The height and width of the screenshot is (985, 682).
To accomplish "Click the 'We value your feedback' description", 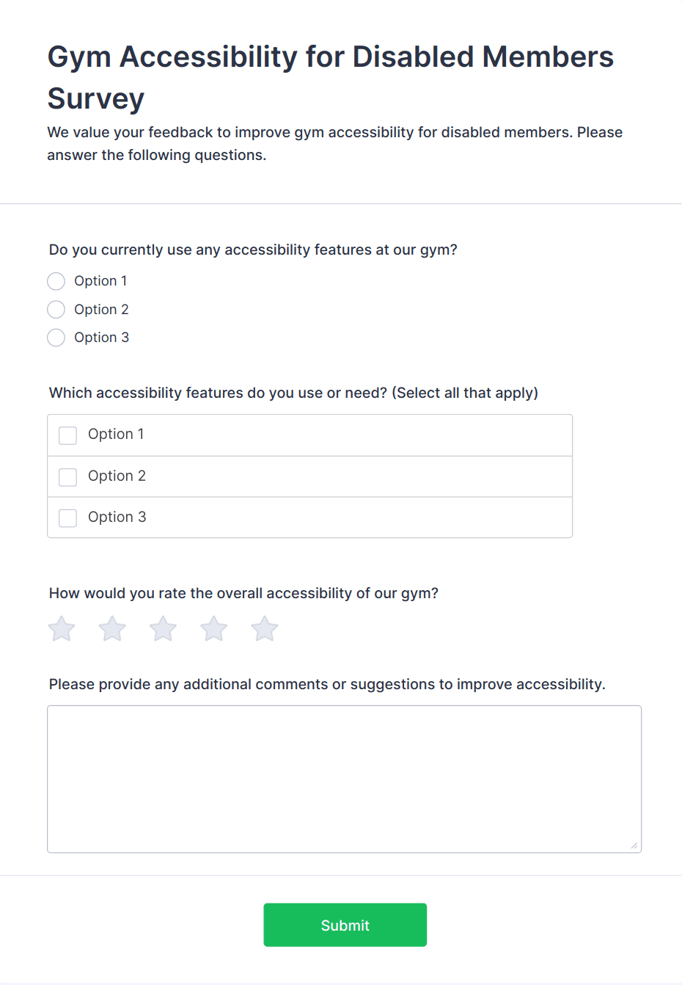I will (x=334, y=143).
